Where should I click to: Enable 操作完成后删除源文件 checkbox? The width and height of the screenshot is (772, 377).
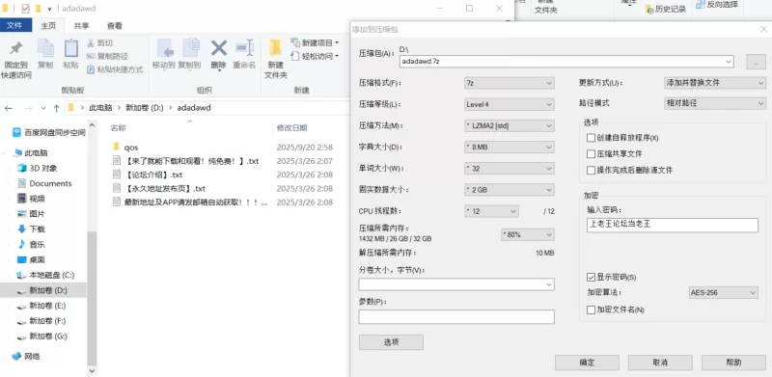click(592, 171)
